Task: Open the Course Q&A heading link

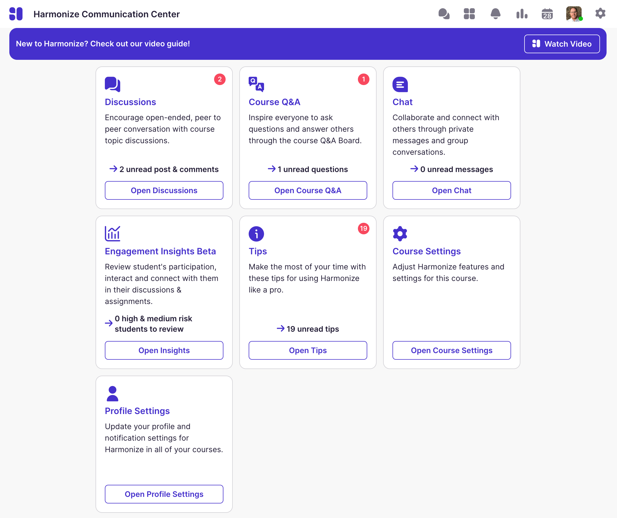Action: (274, 102)
